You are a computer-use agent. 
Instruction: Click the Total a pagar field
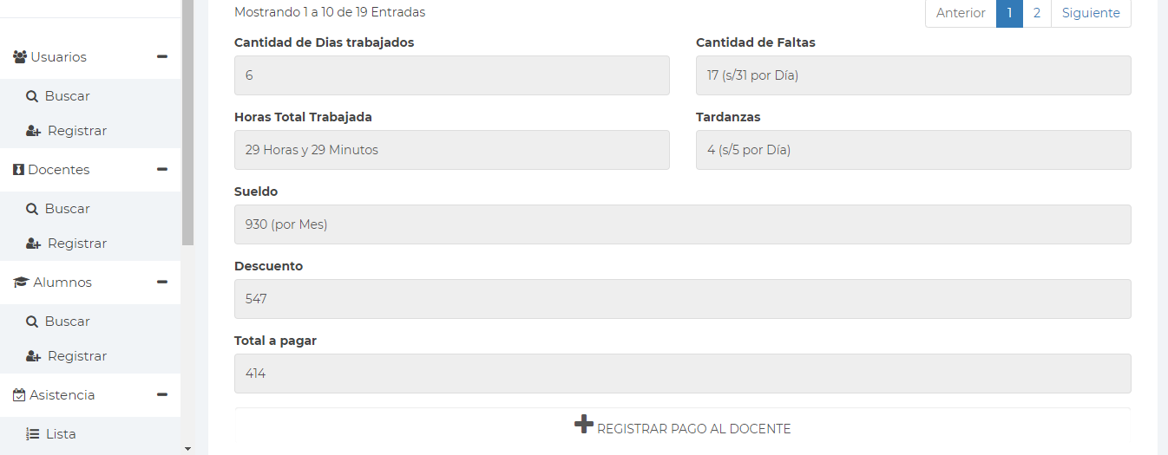tap(682, 374)
